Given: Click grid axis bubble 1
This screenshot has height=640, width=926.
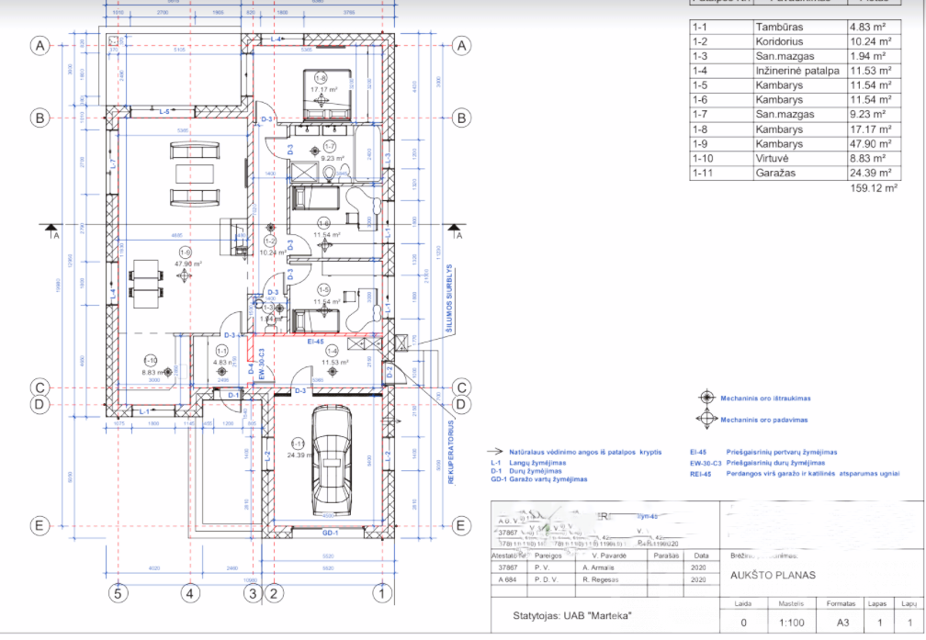Looking at the screenshot, I should (x=383, y=593).
